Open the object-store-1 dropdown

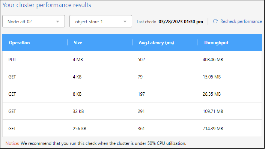(x=101, y=21)
